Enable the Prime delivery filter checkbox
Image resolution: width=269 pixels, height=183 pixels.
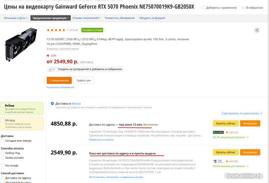pos(2,105)
